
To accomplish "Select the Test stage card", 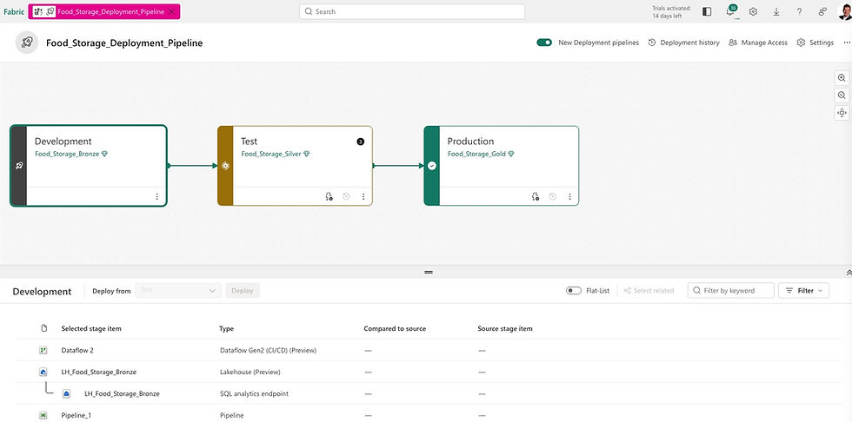I will 295,166.
